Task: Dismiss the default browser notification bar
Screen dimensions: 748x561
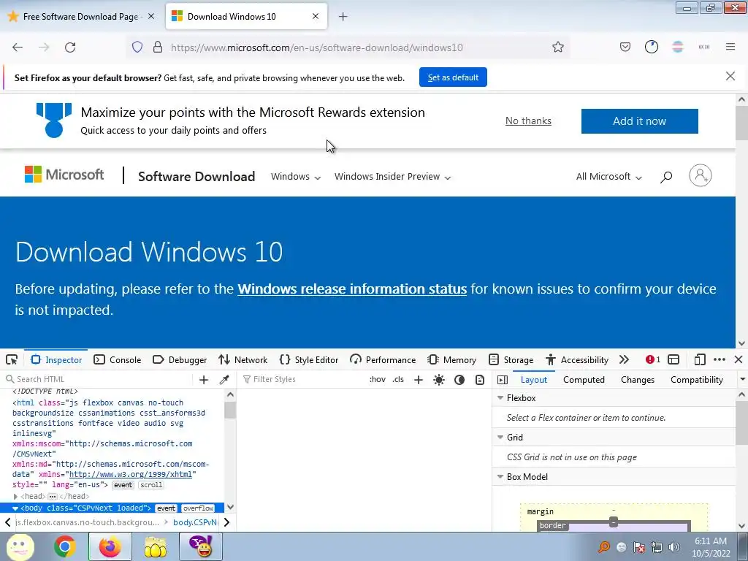Action: [x=730, y=76]
